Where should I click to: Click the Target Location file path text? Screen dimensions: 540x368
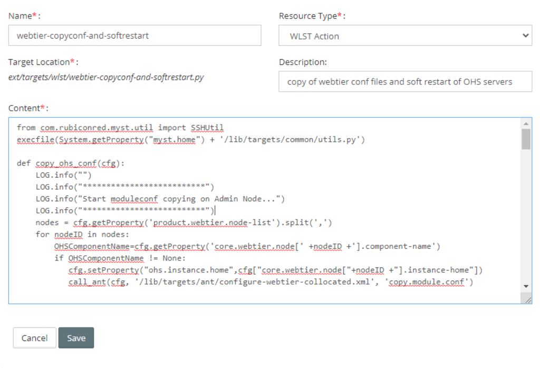[106, 77]
